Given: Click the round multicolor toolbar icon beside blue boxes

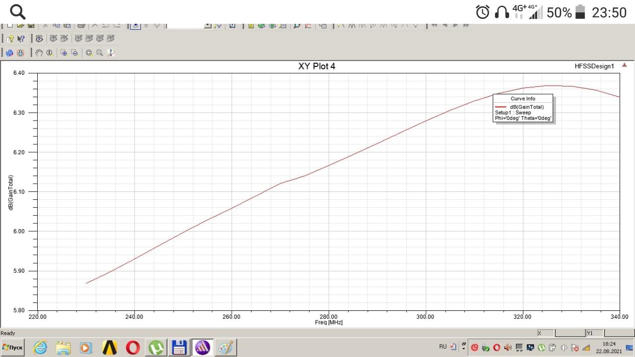Looking at the screenshot, I should 20,53.
